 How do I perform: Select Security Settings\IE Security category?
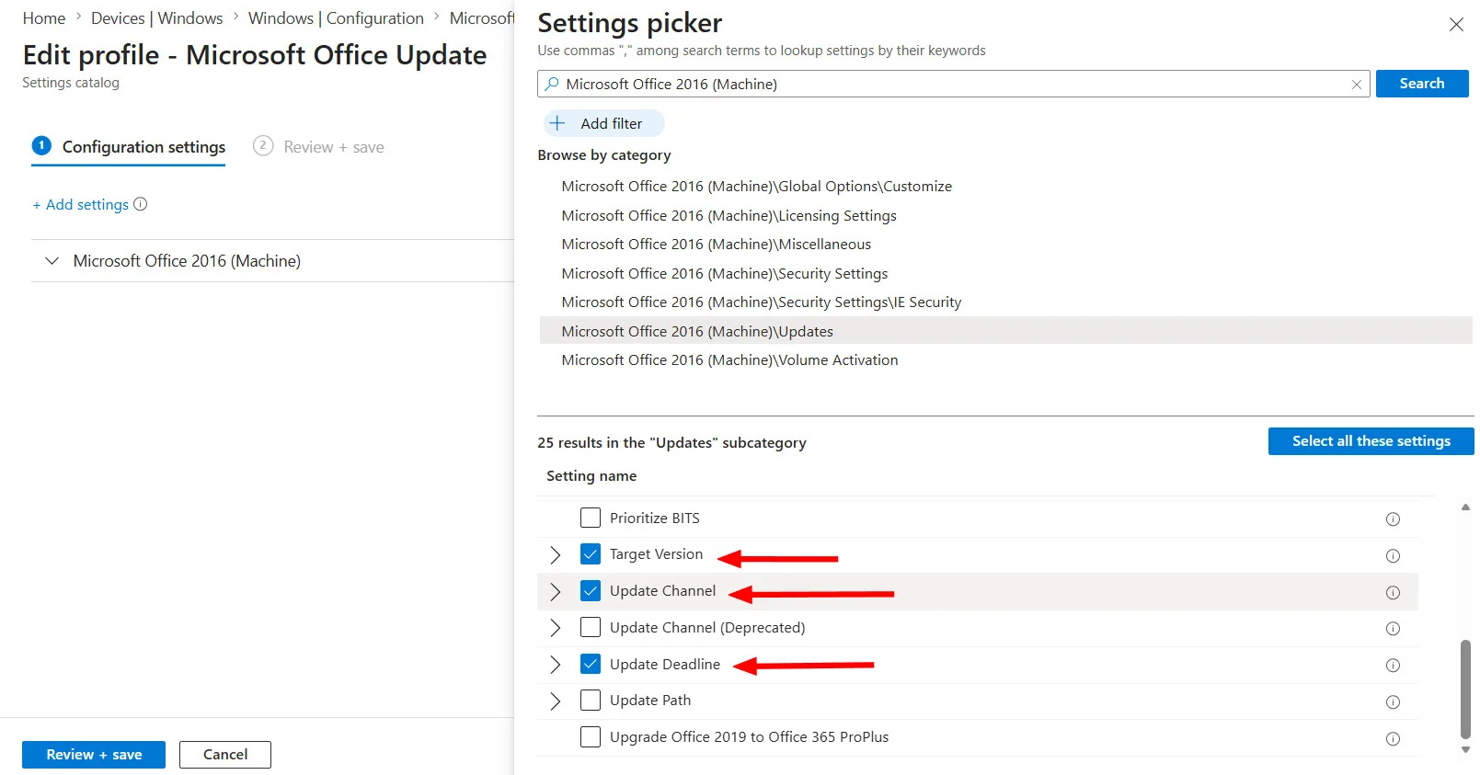762,302
